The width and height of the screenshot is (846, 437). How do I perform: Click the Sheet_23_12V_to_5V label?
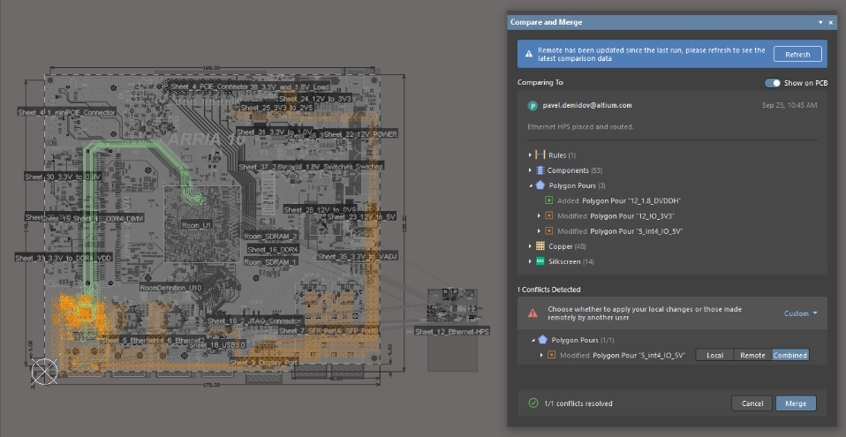pyautogui.click(x=361, y=217)
